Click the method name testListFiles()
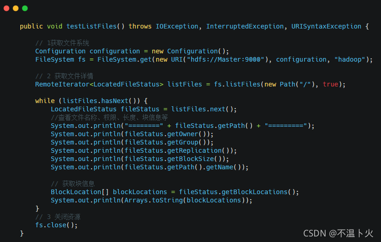This screenshot has height=242, width=381. click(95, 26)
